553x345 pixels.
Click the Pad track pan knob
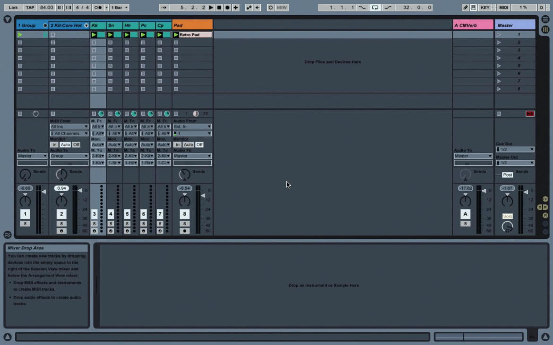[184, 202]
